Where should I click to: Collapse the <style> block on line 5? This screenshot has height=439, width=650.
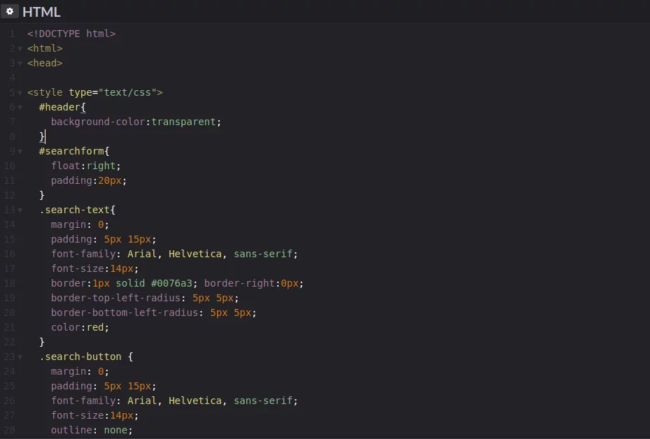(x=20, y=93)
